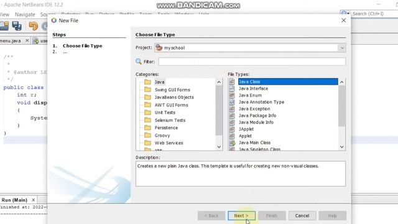398x224 pixels.
Task: Click File Types scroll down arrow
Action: (x=341, y=147)
